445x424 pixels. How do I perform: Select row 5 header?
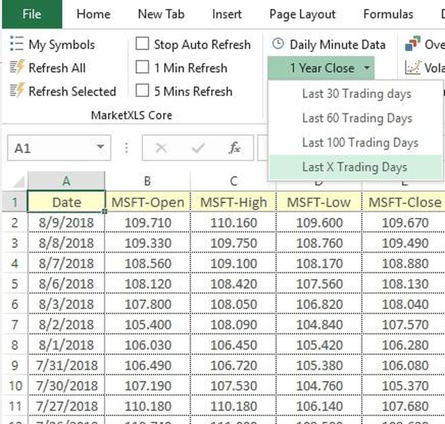coord(15,284)
